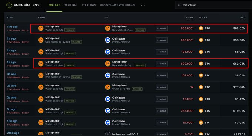
Task: Expand +1 output in the 104.0001 row
Action: (x=162, y=52)
